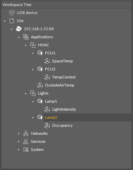Click the SpaceTemp analog point icon

click(47, 61)
